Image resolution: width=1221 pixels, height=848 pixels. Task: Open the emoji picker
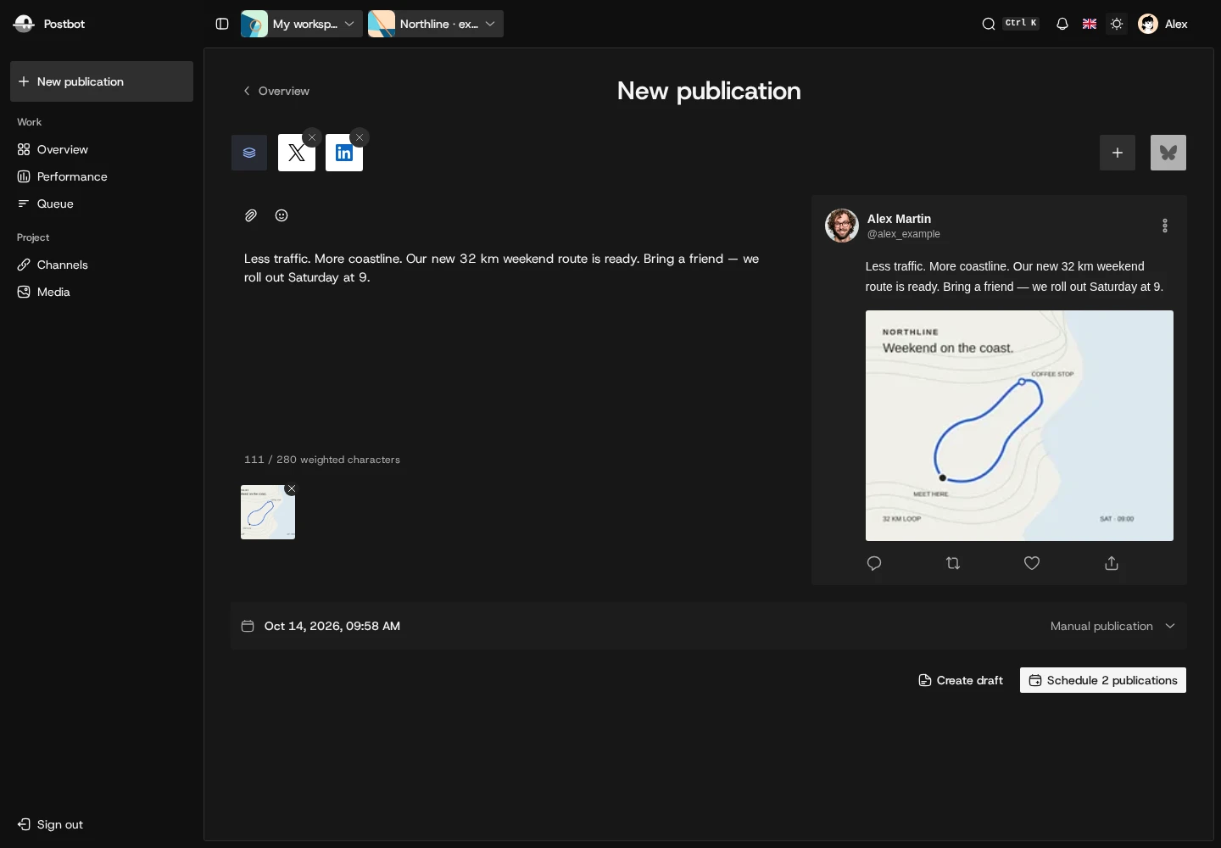coord(282,215)
